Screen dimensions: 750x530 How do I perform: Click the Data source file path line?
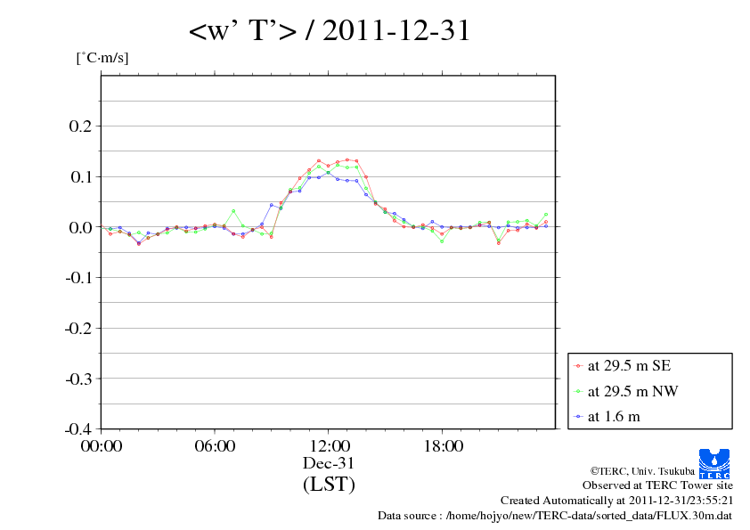pyautogui.click(x=555, y=516)
